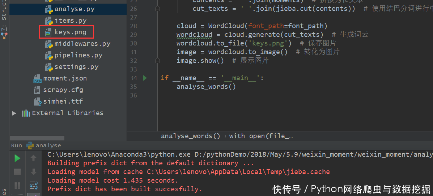433x196 pixels.
Task: Click JSON icon beside moment.json
Action: [x=37, y=79]
